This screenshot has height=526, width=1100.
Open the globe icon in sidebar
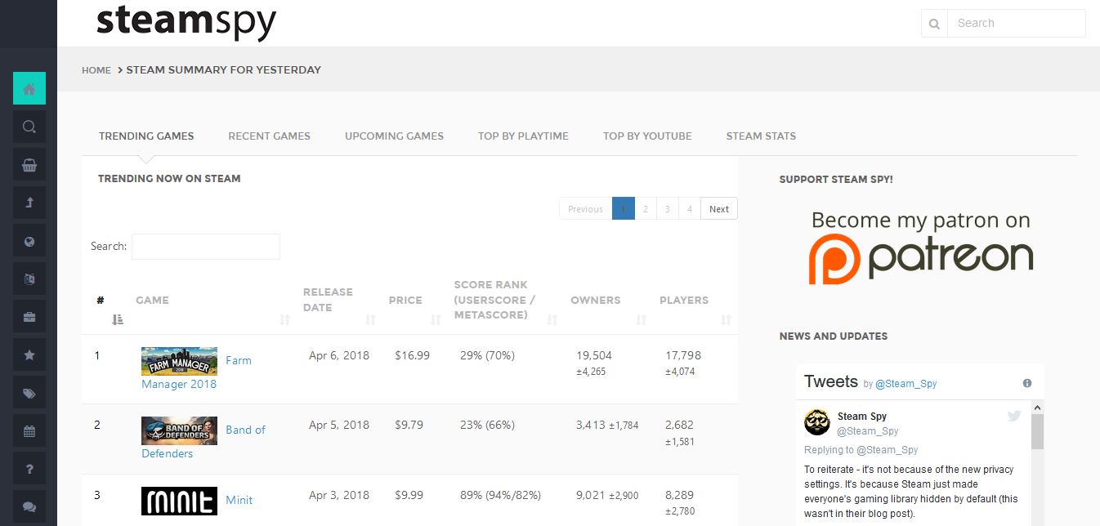tap(29, 241)
